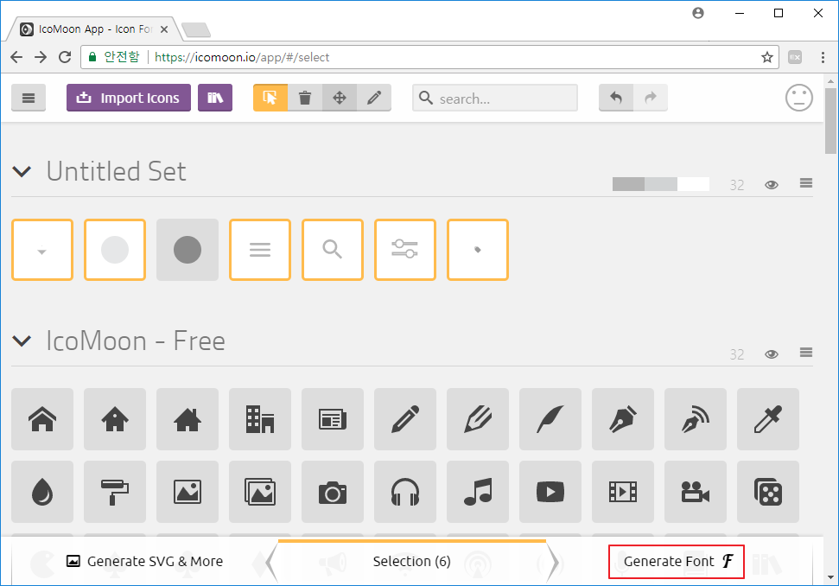Select the striped pencil icon
This screenshot has height=586, width=839.
tap(478, 419)
